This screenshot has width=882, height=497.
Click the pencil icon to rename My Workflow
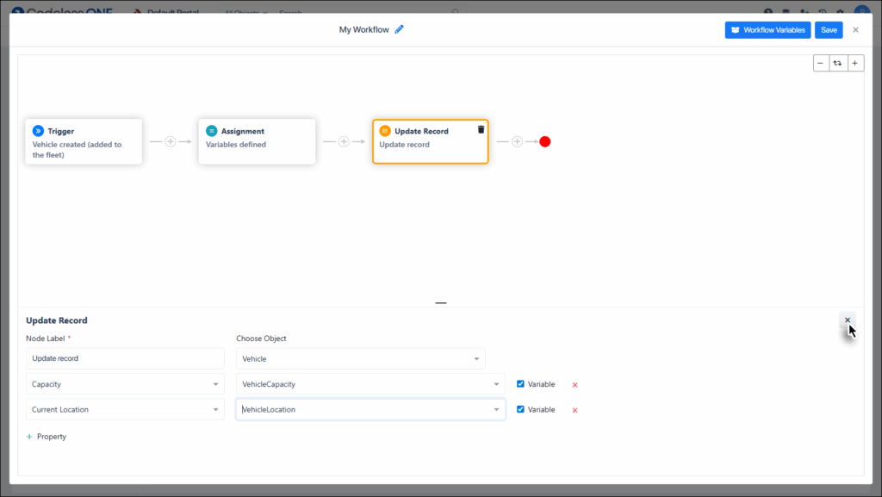(x=399, y=29)
